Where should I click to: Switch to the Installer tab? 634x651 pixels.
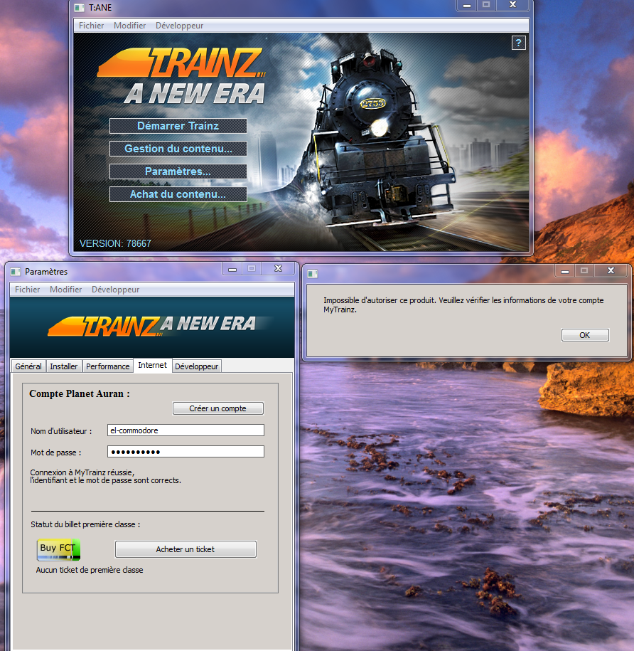(x=63, y=366)
